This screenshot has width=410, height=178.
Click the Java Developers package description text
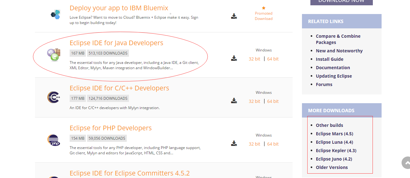click(x=134, y=65)
